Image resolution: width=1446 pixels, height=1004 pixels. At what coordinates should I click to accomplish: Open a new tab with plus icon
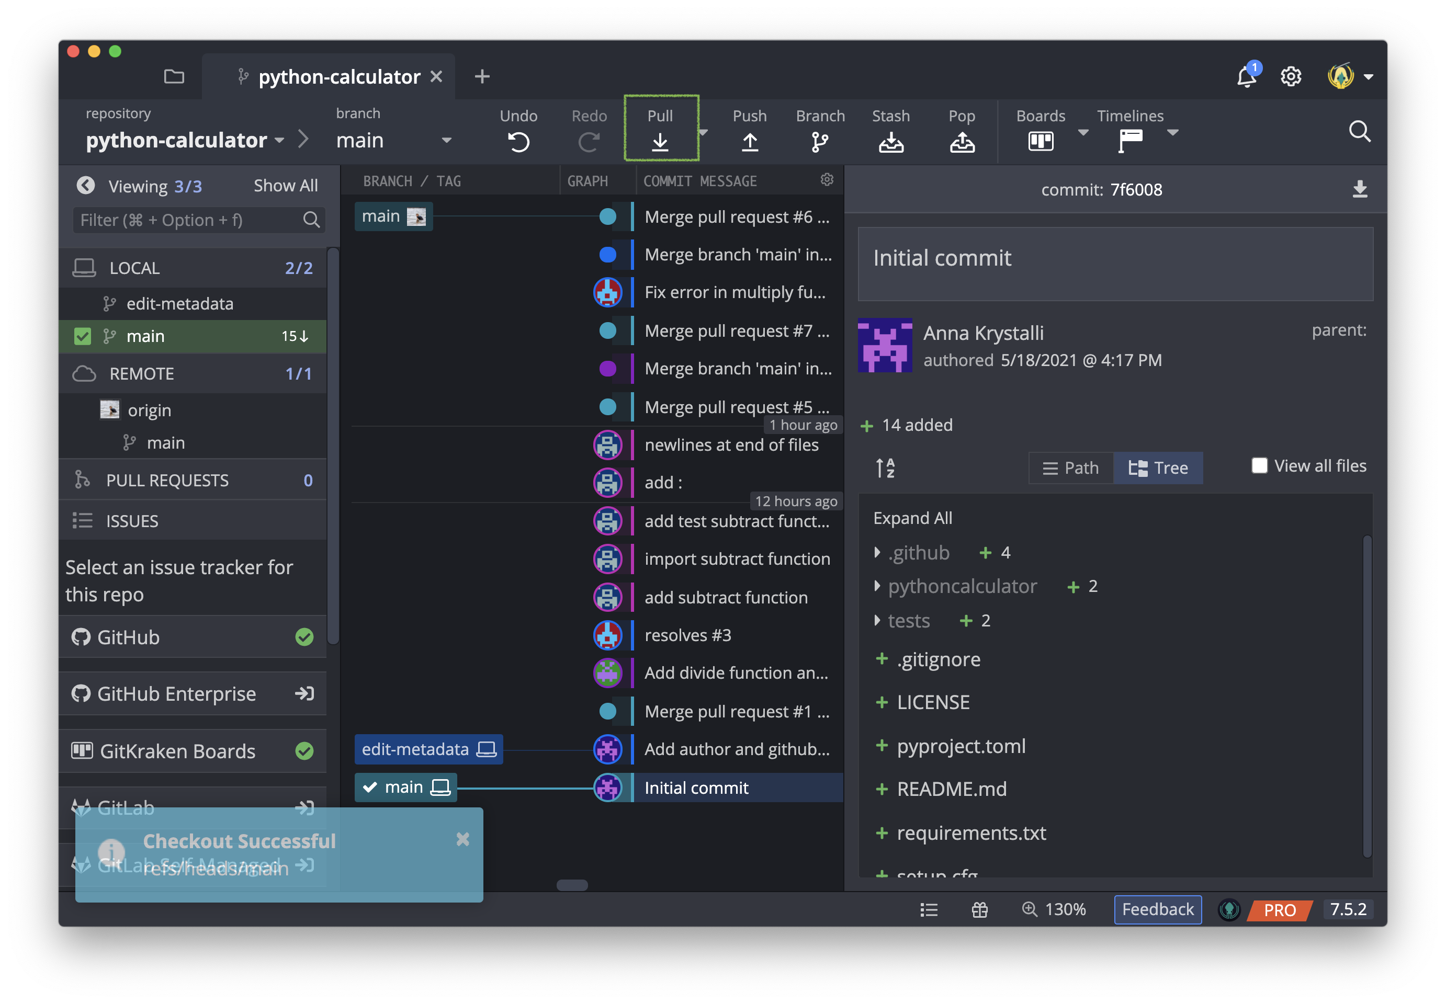[482, 76]
